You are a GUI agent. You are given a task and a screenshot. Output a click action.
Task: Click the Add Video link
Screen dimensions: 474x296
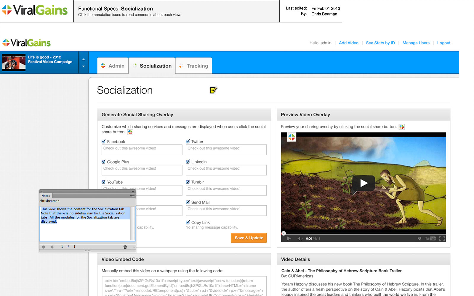[x=349, y=43]
